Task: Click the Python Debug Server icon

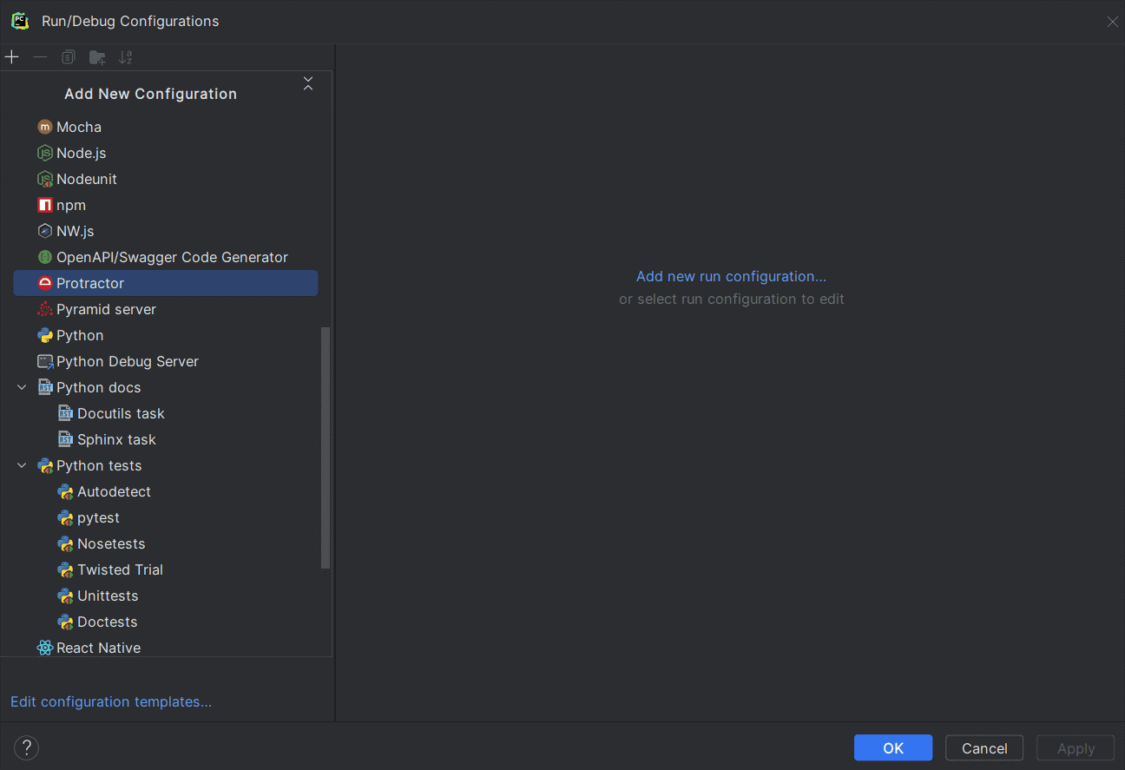Action: click(x=45, y=361)
